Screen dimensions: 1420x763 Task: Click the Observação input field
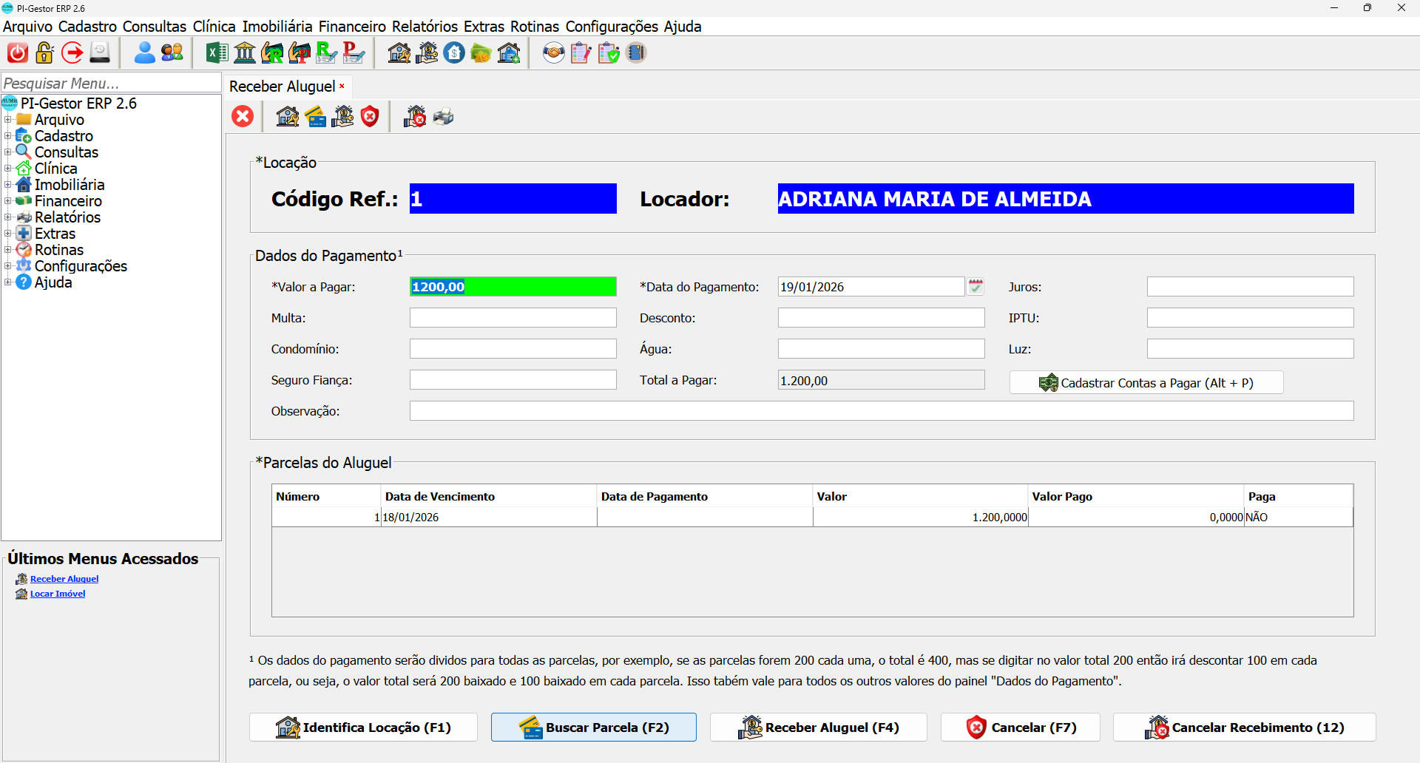tap(881, 411)
